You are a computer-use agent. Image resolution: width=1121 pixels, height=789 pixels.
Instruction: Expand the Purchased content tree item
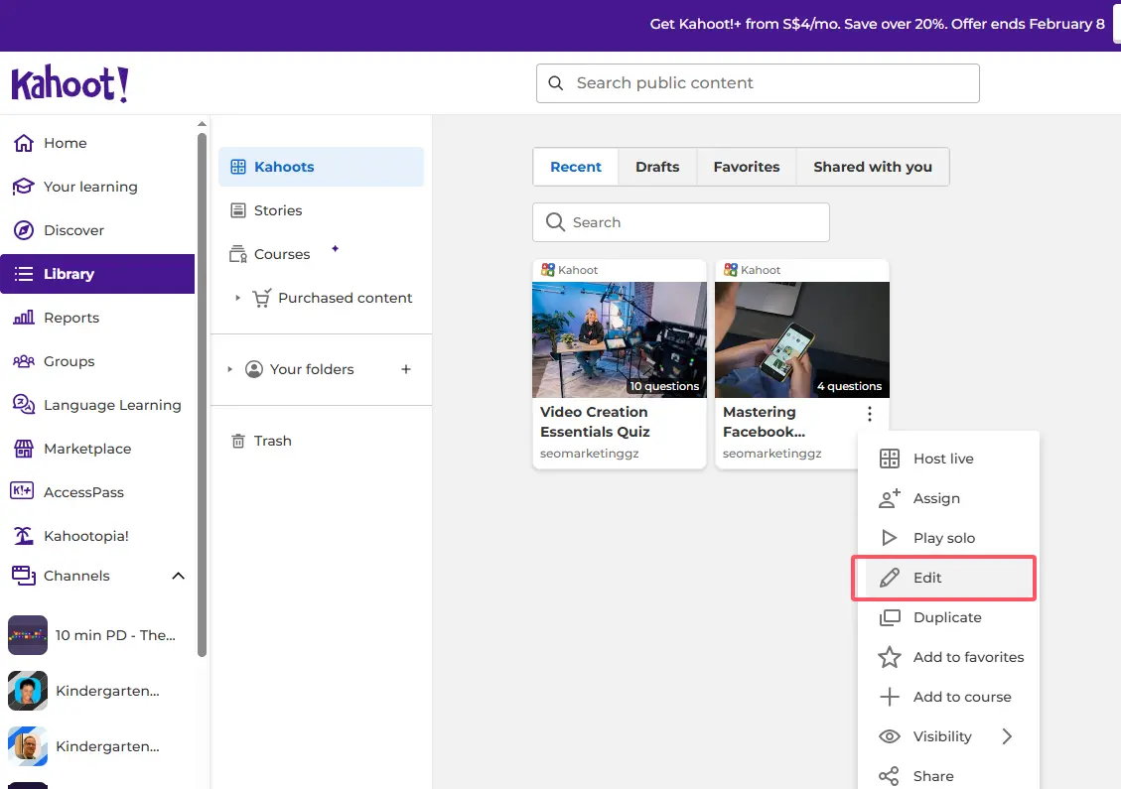[237, 298]
